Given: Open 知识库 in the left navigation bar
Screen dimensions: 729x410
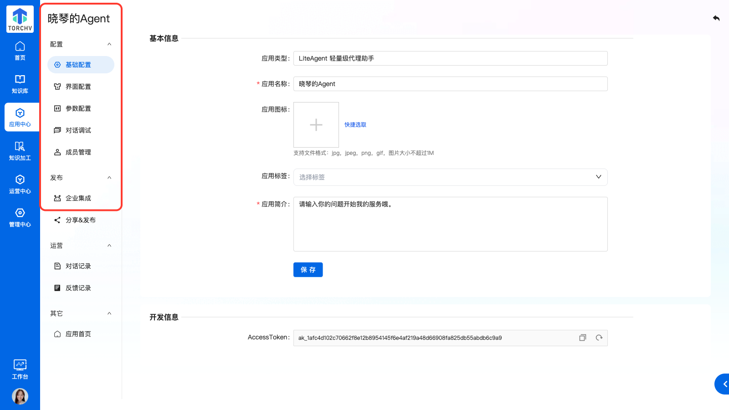Looking at the screenshot, I should pyautogui.click(x=20, y=84).
